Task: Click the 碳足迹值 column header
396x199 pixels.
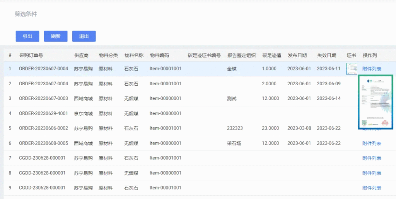Action: [271, 56]
